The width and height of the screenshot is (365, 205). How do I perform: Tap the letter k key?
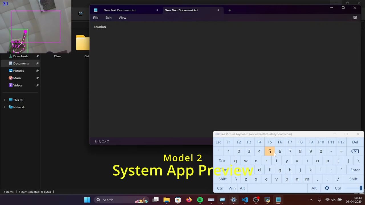coord(311,170)
